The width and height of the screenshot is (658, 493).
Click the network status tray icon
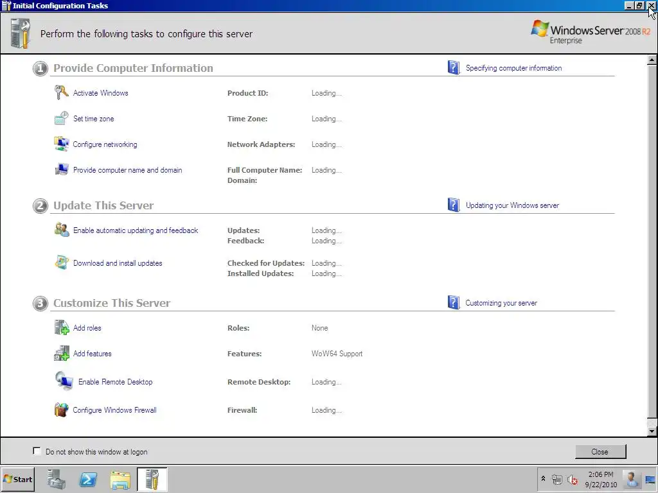pyautogui.click(x=557, y=479)
